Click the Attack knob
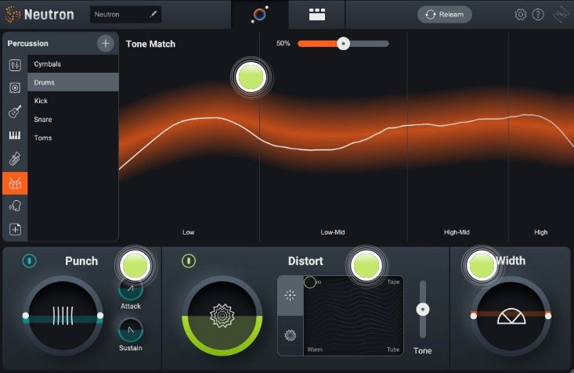 [x=131, y=289]
